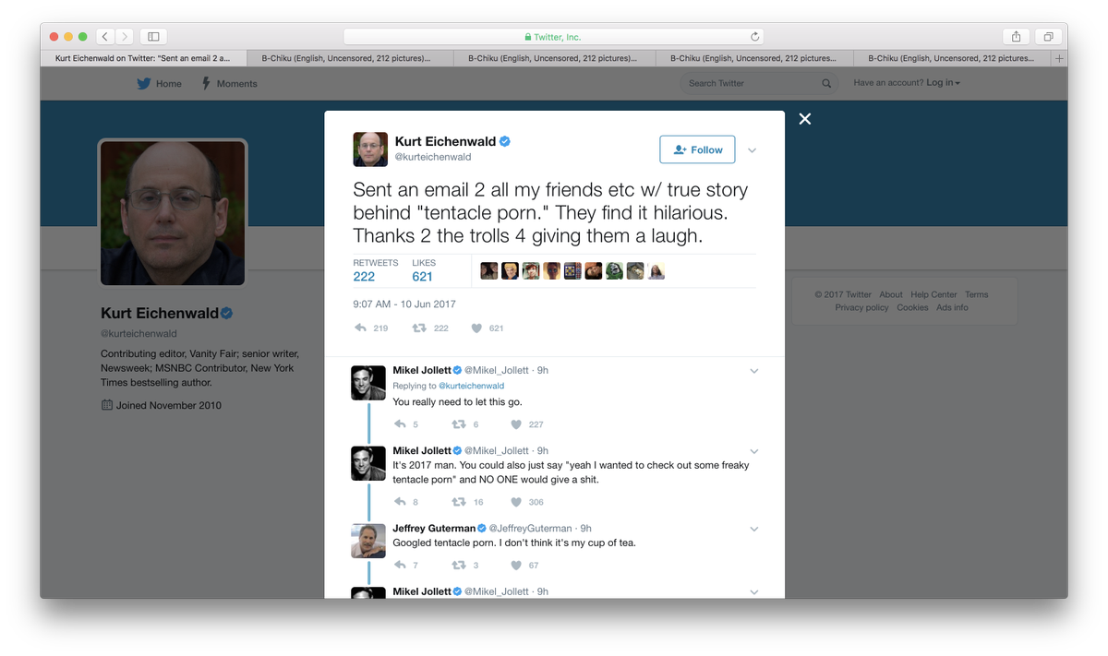Image resolution: width=1108 pixels, height=656 pixels.
Task: Click the tweet timestamp 9:07 AM - 10 Jun 2017
Action: click(x=404, y=304)
